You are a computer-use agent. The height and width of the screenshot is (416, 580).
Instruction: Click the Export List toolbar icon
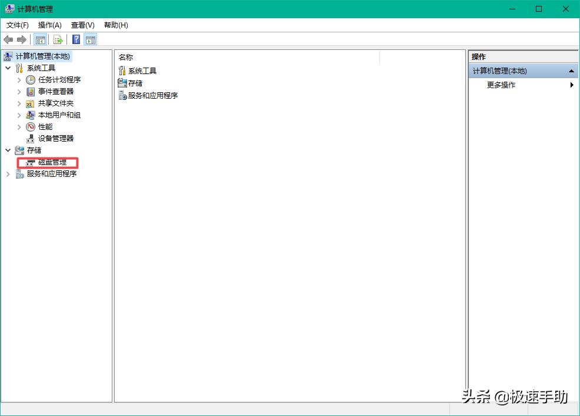click(58, 39)
